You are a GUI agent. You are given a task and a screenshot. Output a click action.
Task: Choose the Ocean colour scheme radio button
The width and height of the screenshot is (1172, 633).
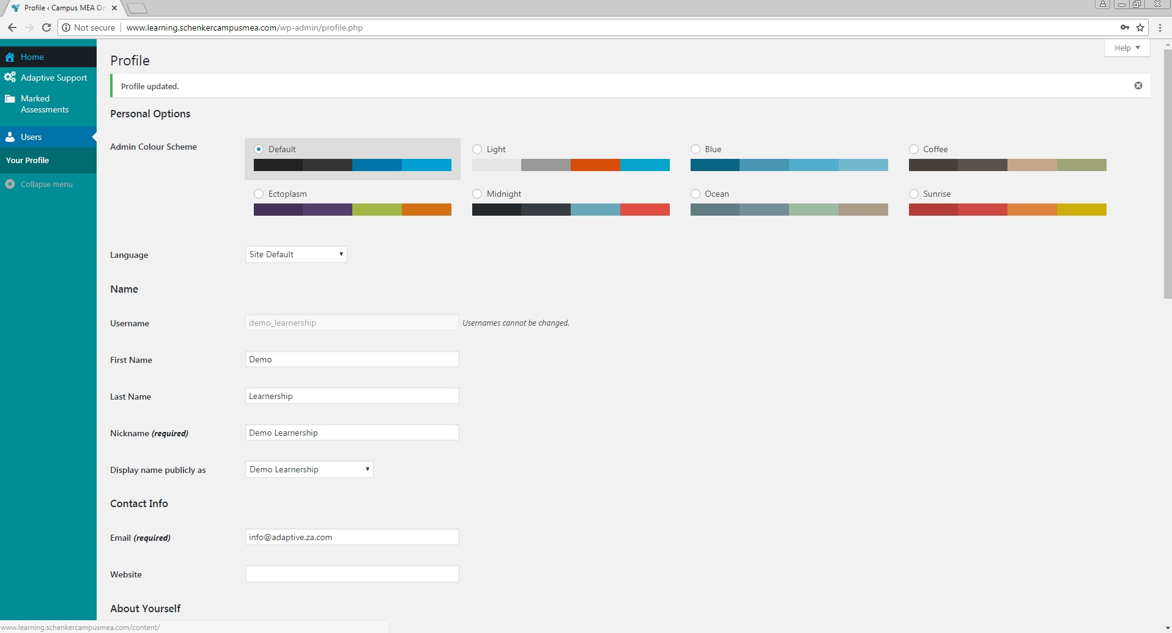click(695, 194)
